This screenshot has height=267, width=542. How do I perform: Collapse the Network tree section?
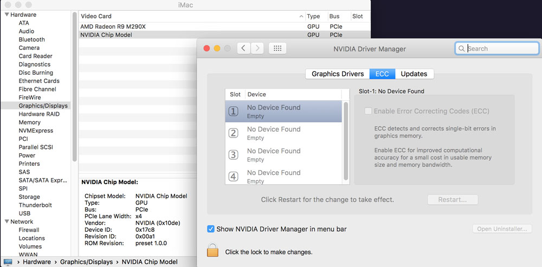[x=7, y=222]
